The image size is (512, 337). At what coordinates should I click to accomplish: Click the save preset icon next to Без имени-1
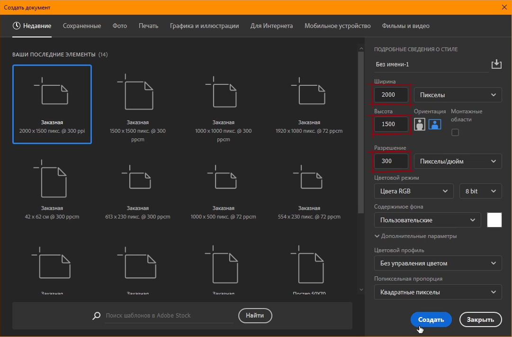496,64
